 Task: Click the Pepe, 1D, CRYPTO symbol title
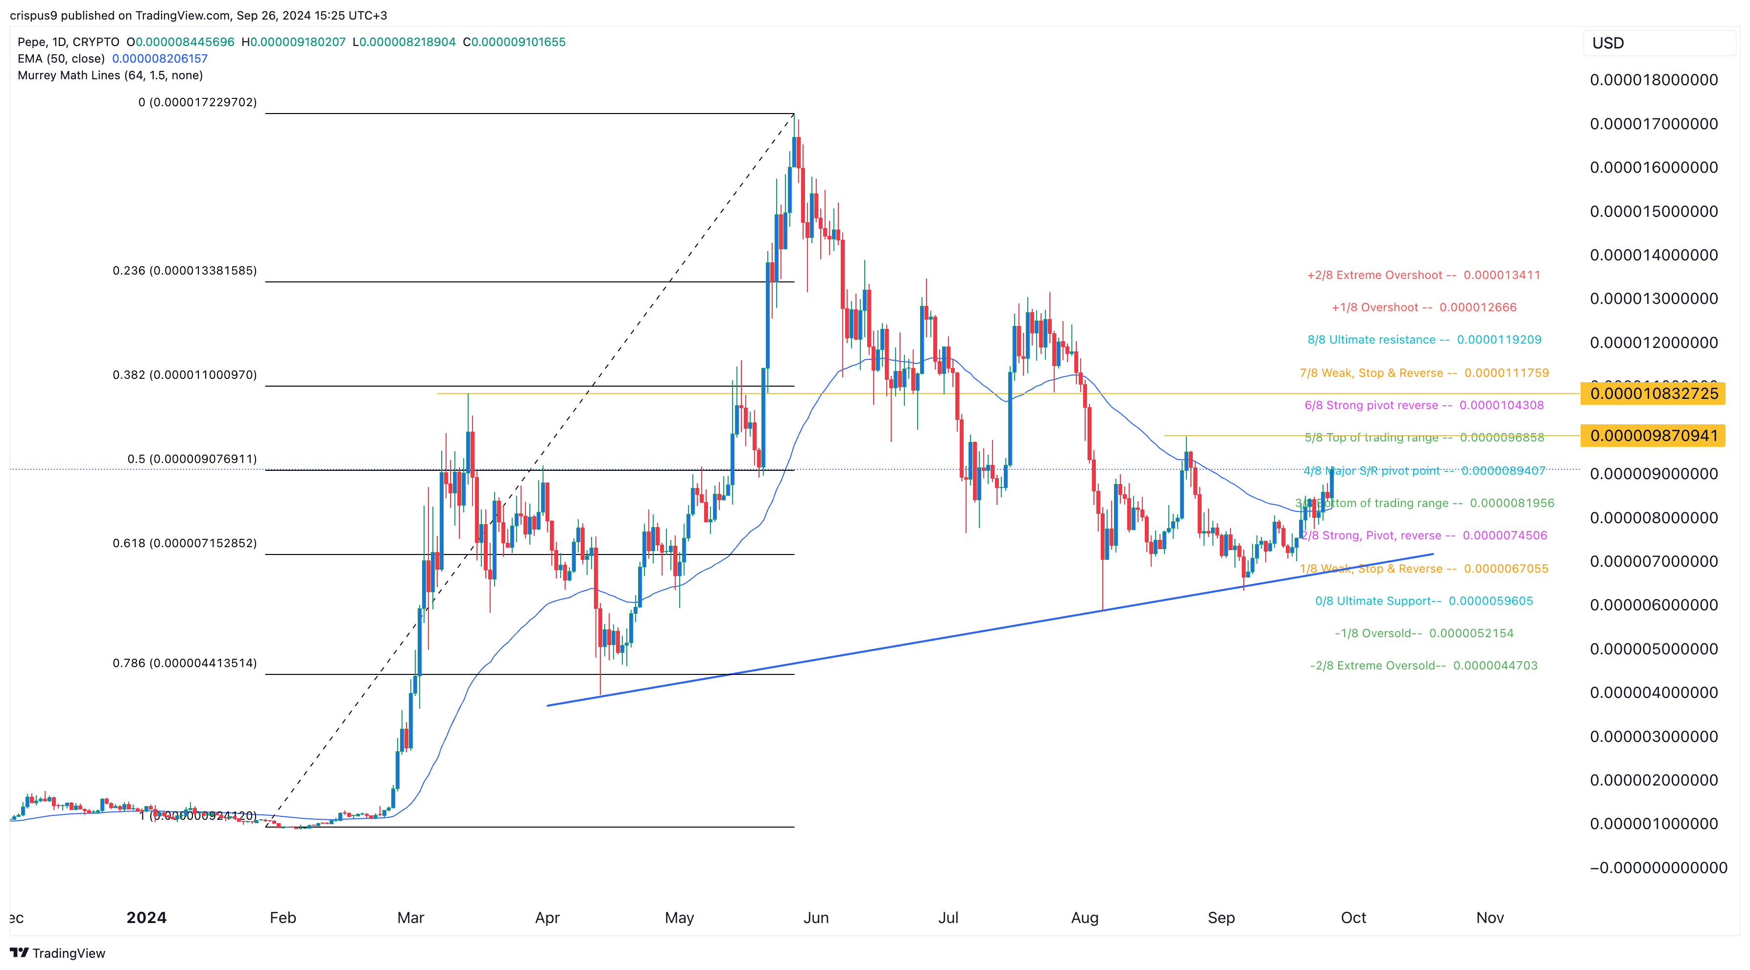point(69,42)
